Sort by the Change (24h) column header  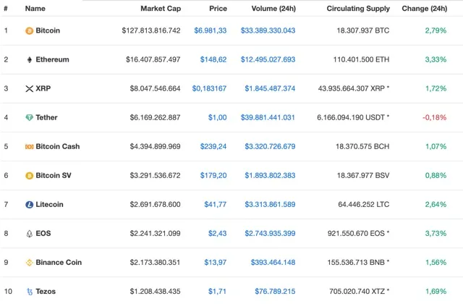425,9
